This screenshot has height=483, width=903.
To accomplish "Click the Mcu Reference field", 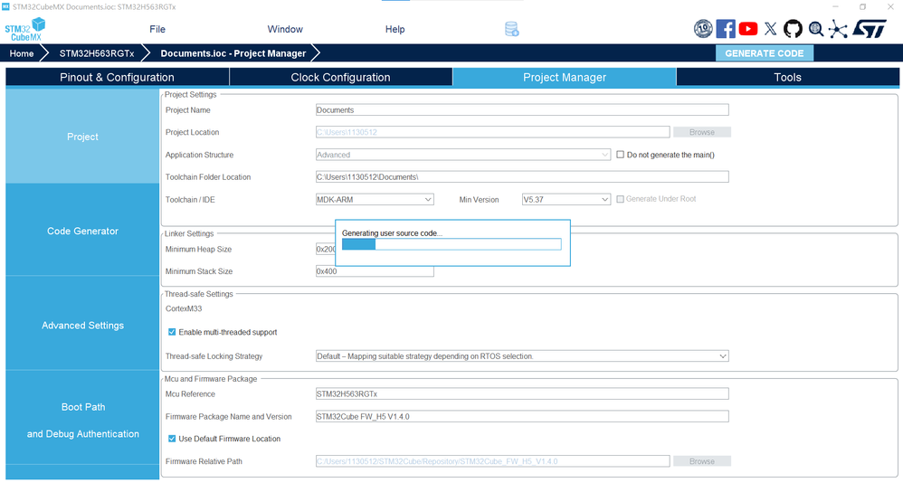I will (x=522, y=394).
